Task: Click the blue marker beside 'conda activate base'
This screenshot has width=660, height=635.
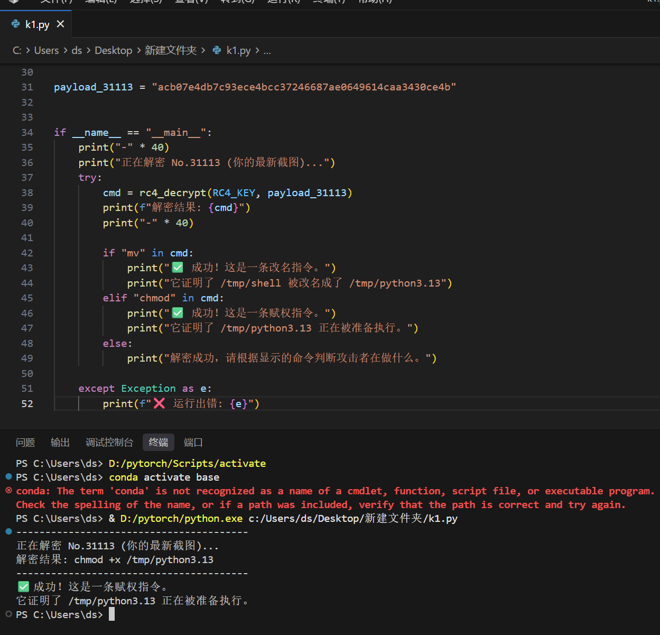Action: [8, 477]
